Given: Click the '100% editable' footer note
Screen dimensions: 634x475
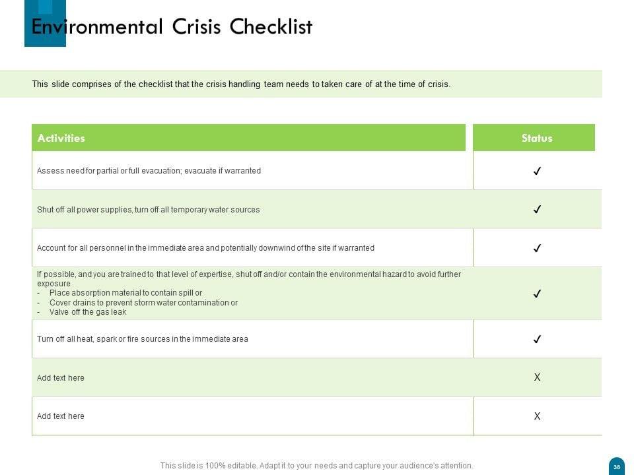Looking at the screenshot, I should pyautogui.click(x=316, y=466).
